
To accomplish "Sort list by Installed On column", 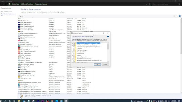I will (x=70, y=19).
